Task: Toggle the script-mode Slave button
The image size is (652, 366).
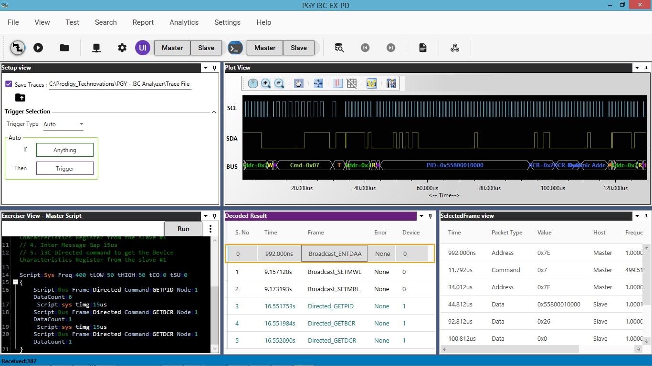Action: tap(298, 48)
